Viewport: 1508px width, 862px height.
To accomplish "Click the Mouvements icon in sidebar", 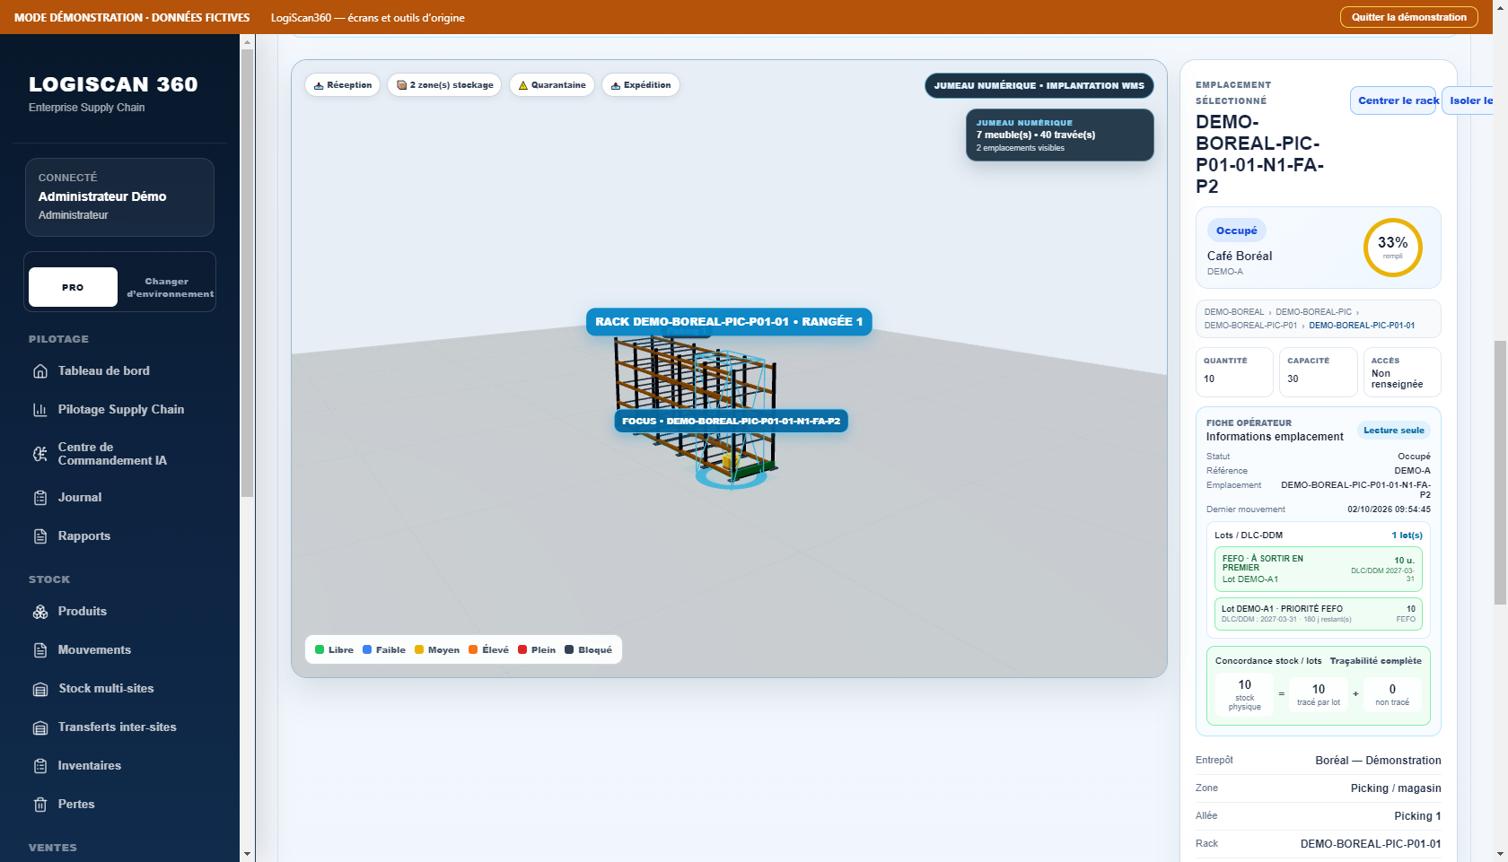I will coord(40,650).
